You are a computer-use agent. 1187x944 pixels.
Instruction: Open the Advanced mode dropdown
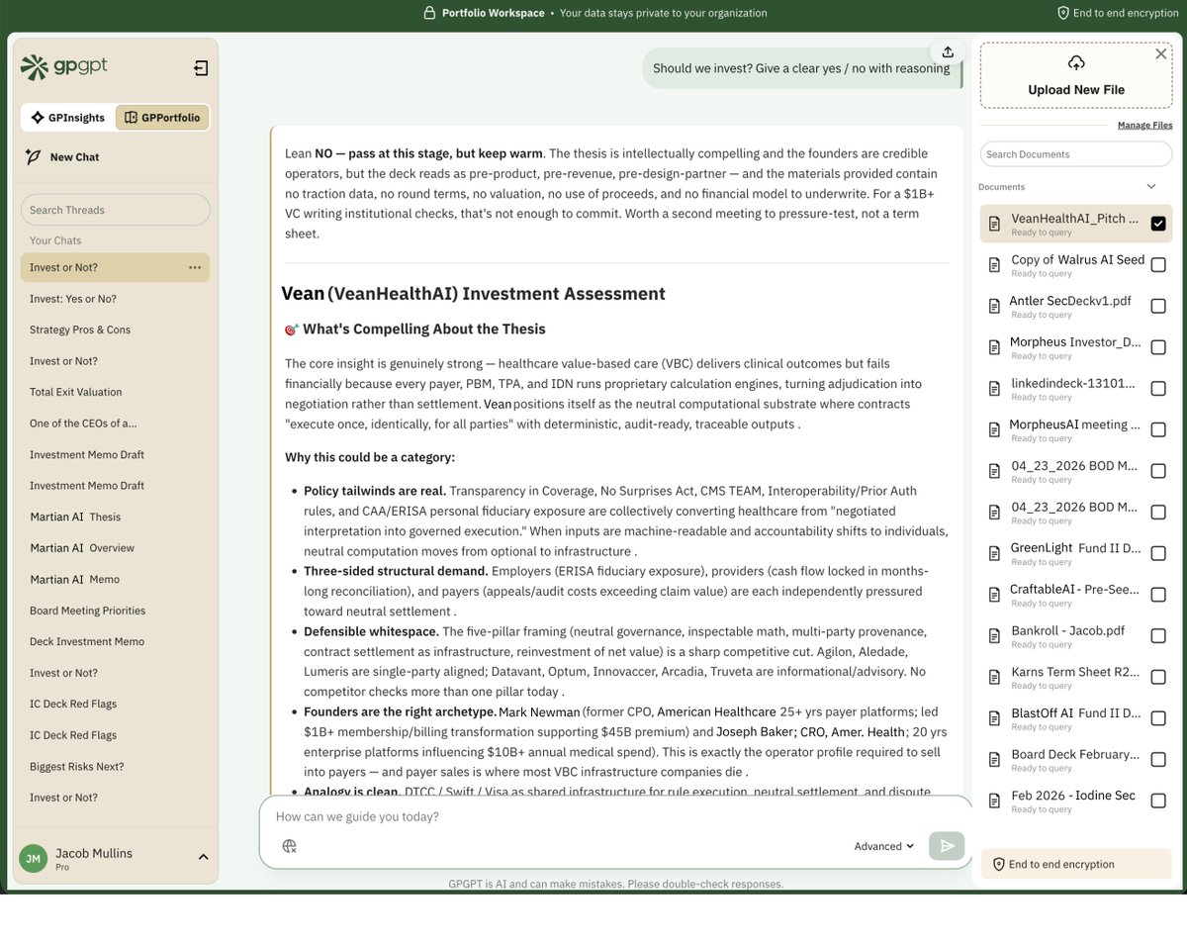click(x=884, y=846)
